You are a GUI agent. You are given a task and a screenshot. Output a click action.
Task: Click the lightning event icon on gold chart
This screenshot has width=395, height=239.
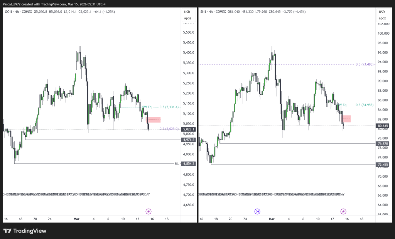(x=149, y=211)
